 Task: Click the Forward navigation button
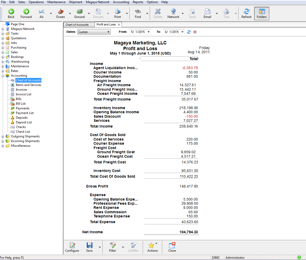click(26, 14)
